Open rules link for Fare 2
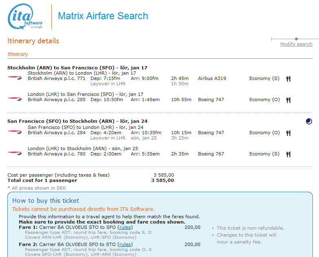Screen dimensions: 319x257 pyautogui.click(x=125, y=244)
